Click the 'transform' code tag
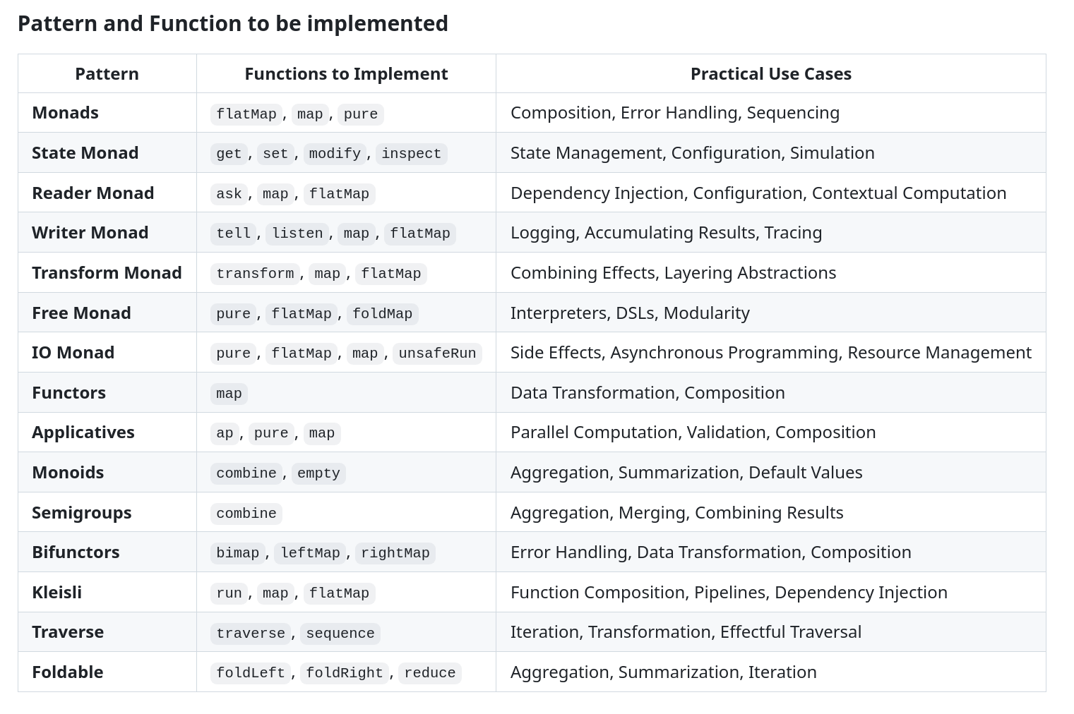 tap(255, 274)
